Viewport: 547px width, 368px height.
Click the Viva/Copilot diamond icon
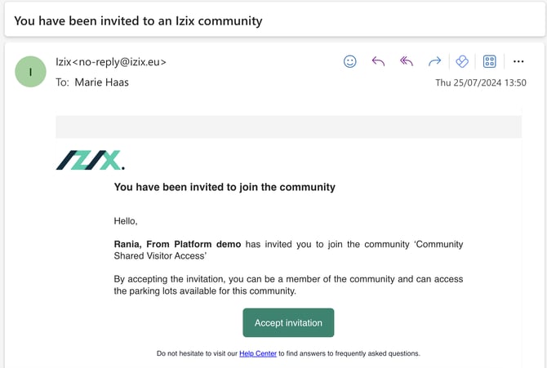(462, 61)
